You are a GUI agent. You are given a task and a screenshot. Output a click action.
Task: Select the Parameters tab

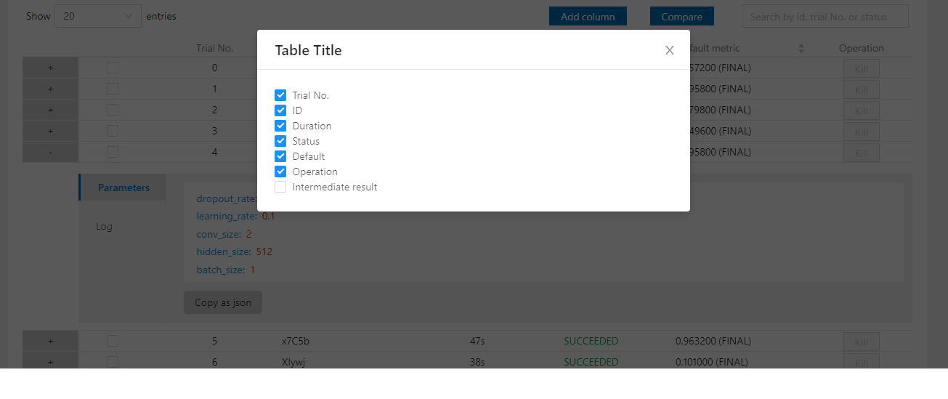point(123,188)
